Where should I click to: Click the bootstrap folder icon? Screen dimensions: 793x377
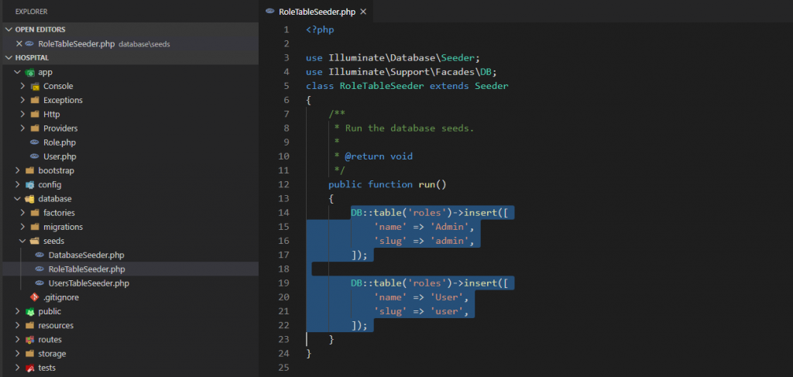point(30,171)
